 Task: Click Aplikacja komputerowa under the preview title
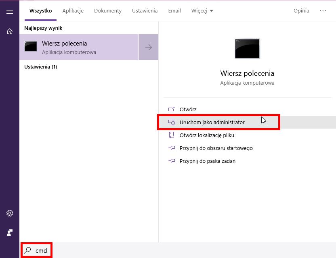(x=247, y=83)
